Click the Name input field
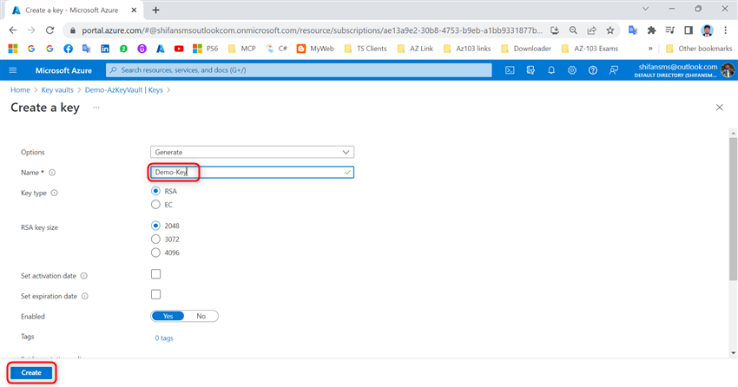This screenshot has height=387, width=738. click(x=253, y=172)
